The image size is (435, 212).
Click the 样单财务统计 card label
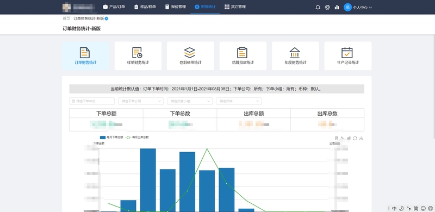[x=138, y=63]
